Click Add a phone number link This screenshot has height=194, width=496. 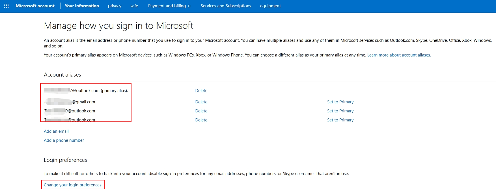(x=64, y=140)
